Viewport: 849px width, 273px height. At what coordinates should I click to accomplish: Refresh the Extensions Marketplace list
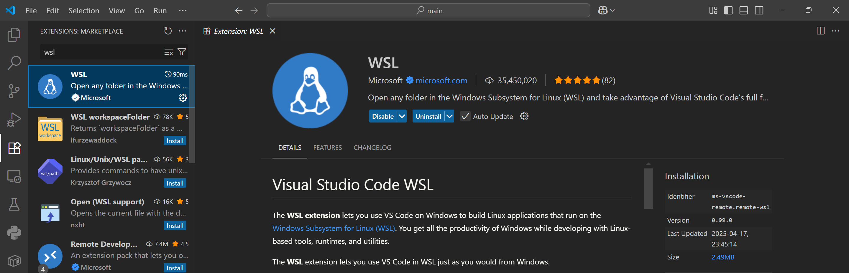(x=168, y=31)
